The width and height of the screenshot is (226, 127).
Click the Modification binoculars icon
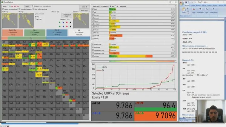coord(213,10)
